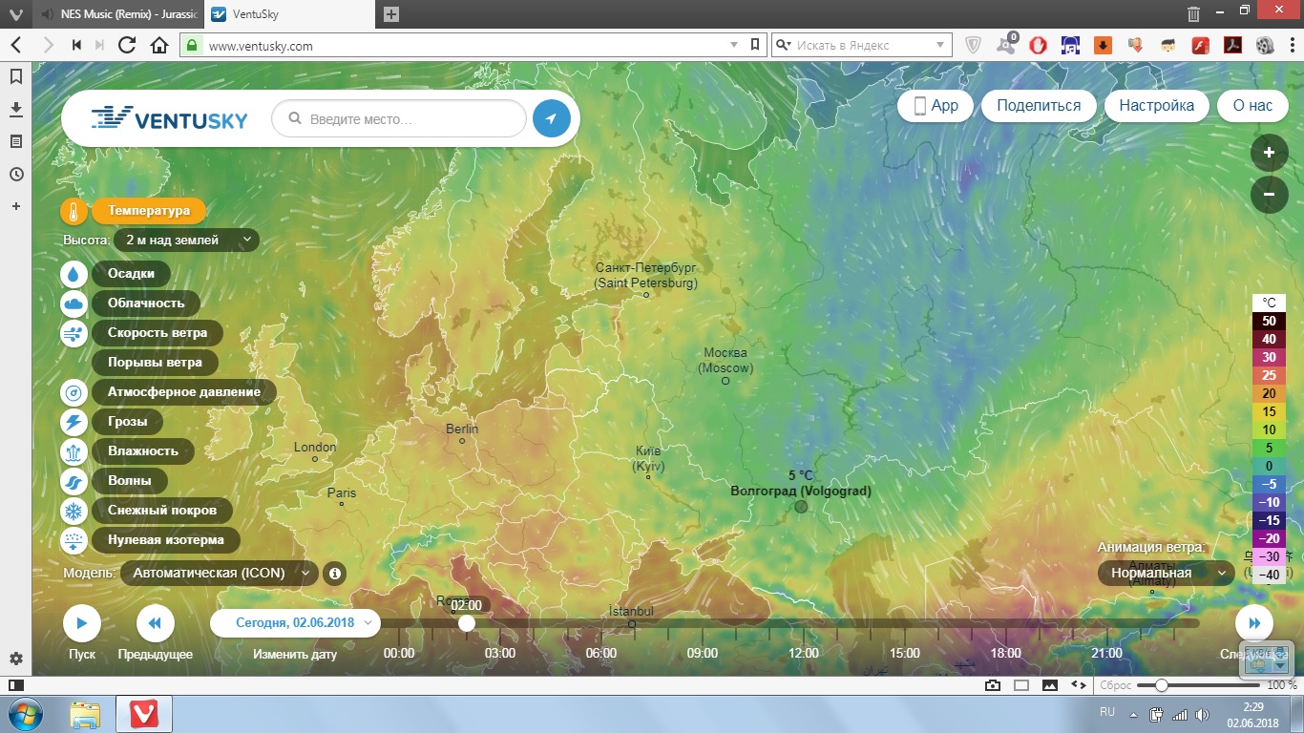
Task: Open the thunderstorms lightning icon layer
Action: tap(74, 422)
